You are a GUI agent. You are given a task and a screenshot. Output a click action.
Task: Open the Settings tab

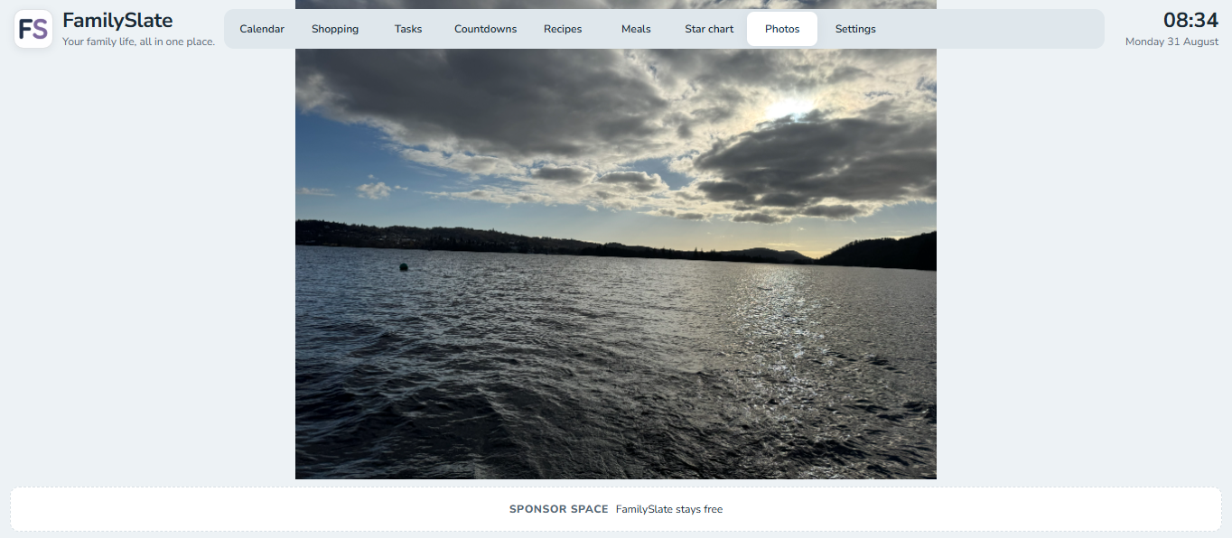point(855,29)
